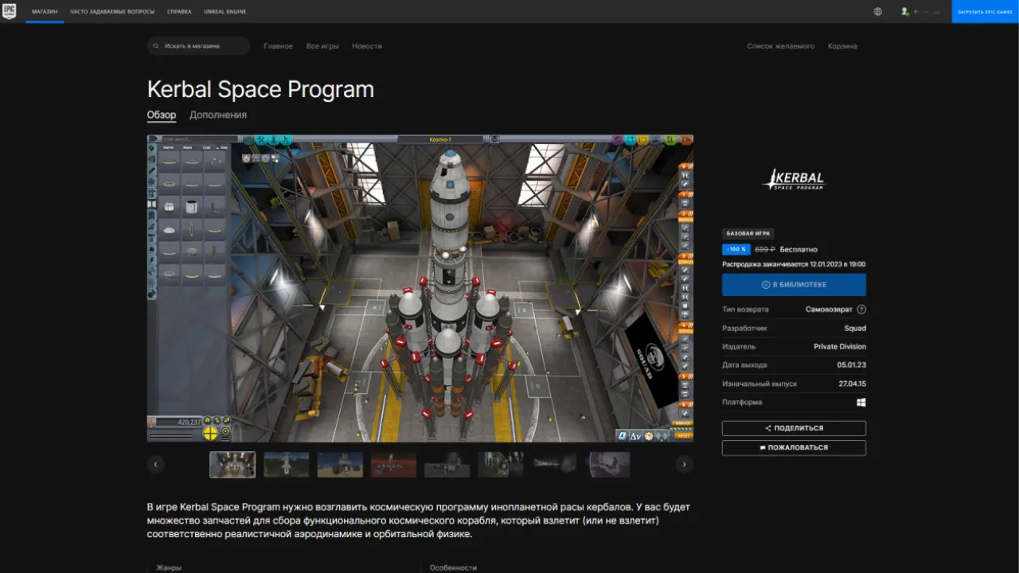Click the В БИБЛИОТЕКЕ button

pos(794,285)
